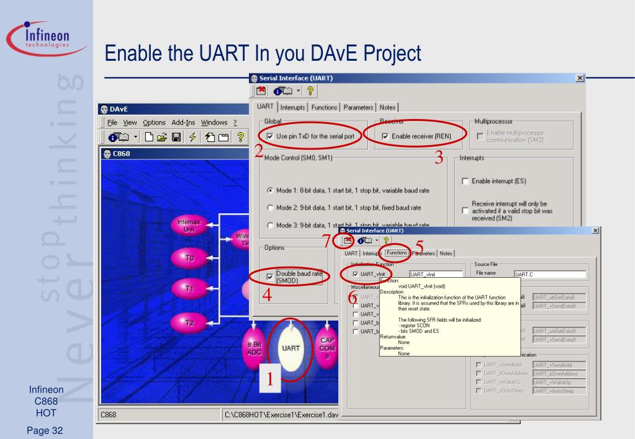The image size is (635, 439).
Task: Select the UART module oval in C868 diagram
Action: click(x=290, y=348)
